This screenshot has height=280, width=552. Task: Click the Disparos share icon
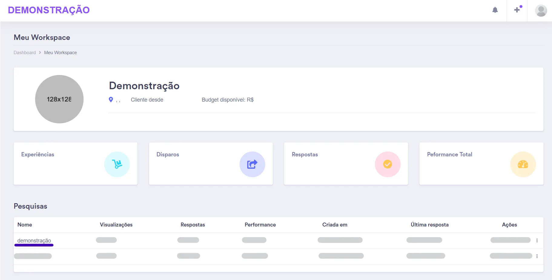point(252,164)
